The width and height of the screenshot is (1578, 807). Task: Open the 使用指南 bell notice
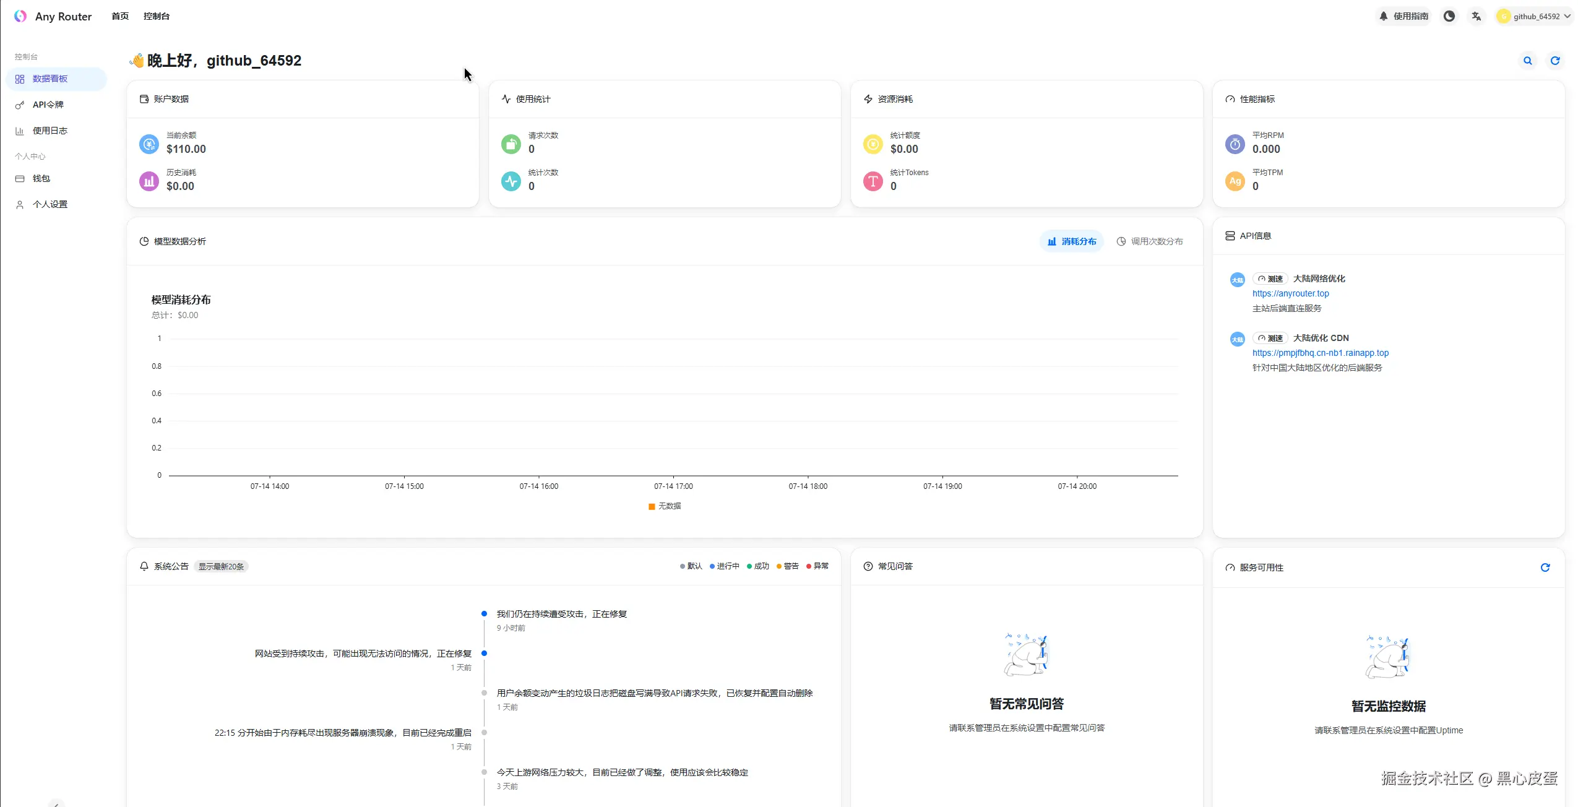pyautogui.click(x=1403, y=16)
